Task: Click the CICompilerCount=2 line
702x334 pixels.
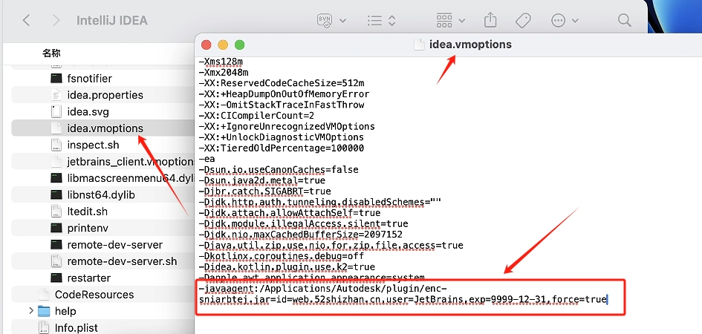Action: click(x=256, y=115)
